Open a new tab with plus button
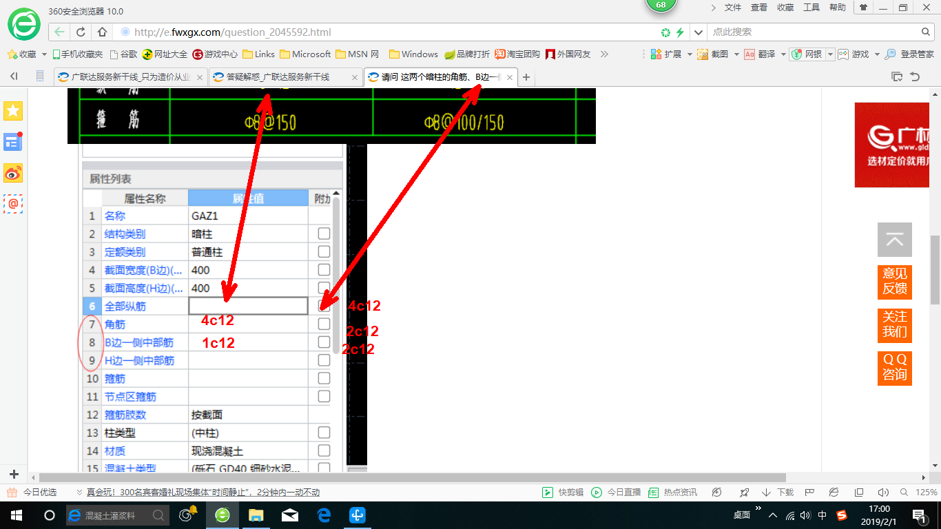This screenshot has height=529, width=941. click(x=526, y=77)
